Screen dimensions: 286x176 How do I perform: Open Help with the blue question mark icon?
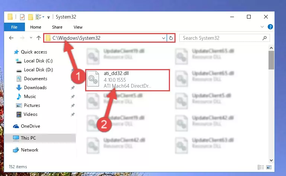[x=270, y=27]
